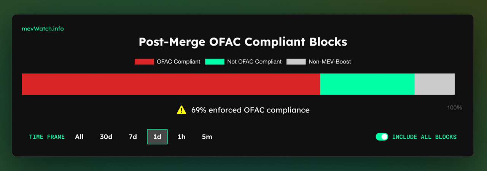487x171 pixels.
Task: Switch time frame to 1h
Action: point(181,137)
